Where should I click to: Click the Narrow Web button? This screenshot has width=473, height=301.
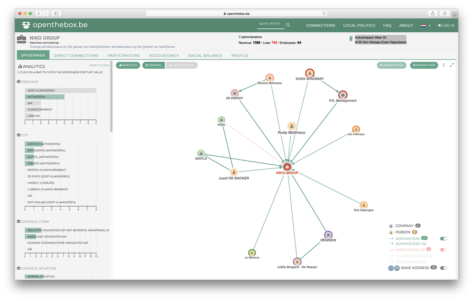click(392, 65)
